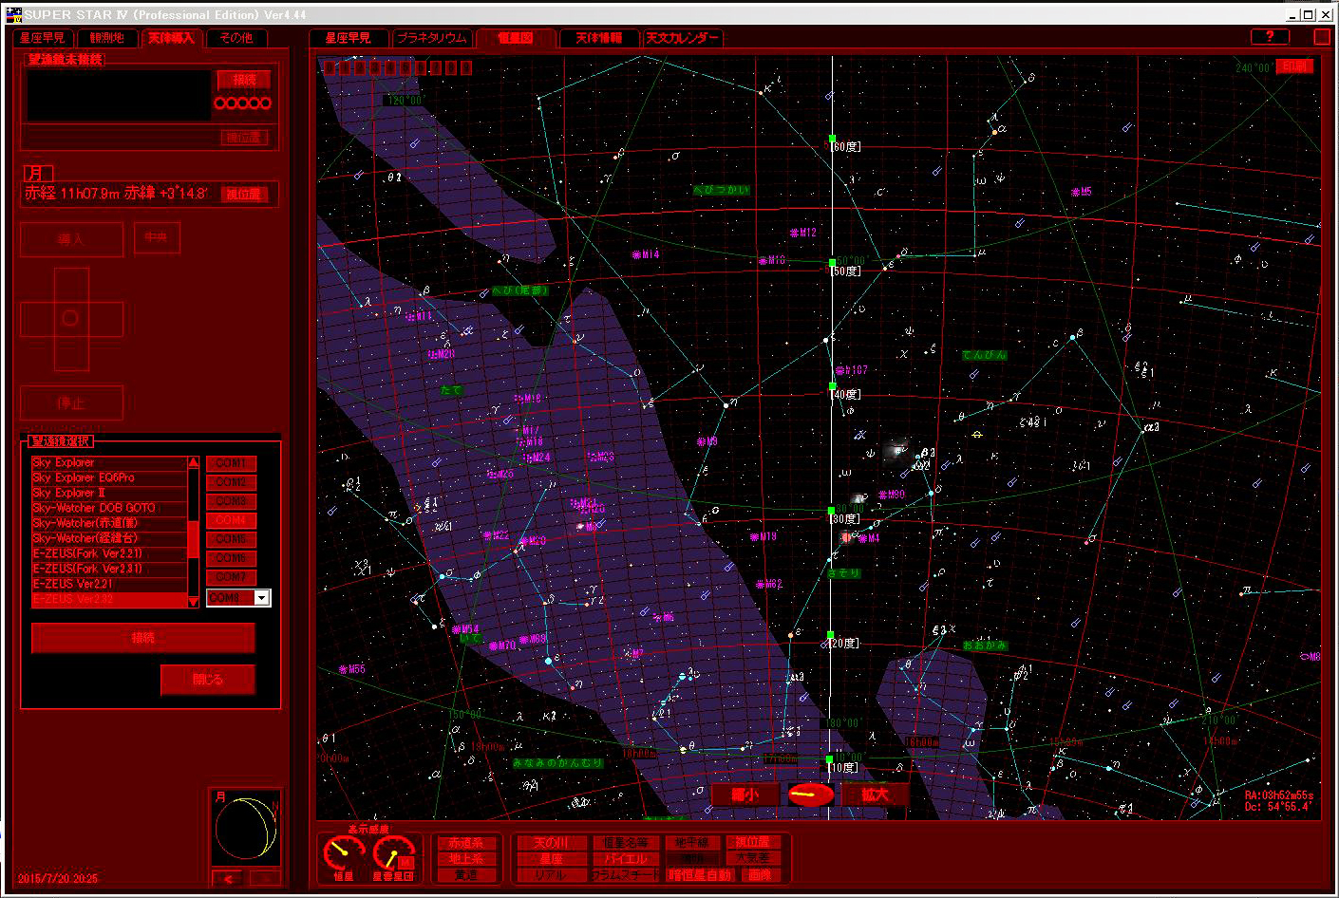Image resolution: width=1339 pixels, height=898 pixels.
Task: Switch to the 観測地 tab
Action: click(x=107, y=38)
